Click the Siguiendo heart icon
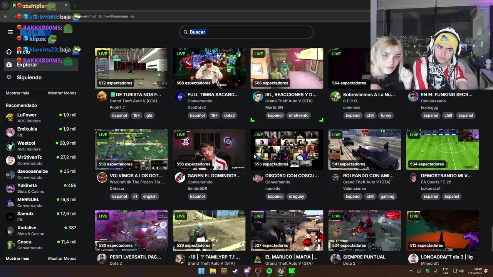The width and height of the screenshot is (493, 277). (9, 77)
